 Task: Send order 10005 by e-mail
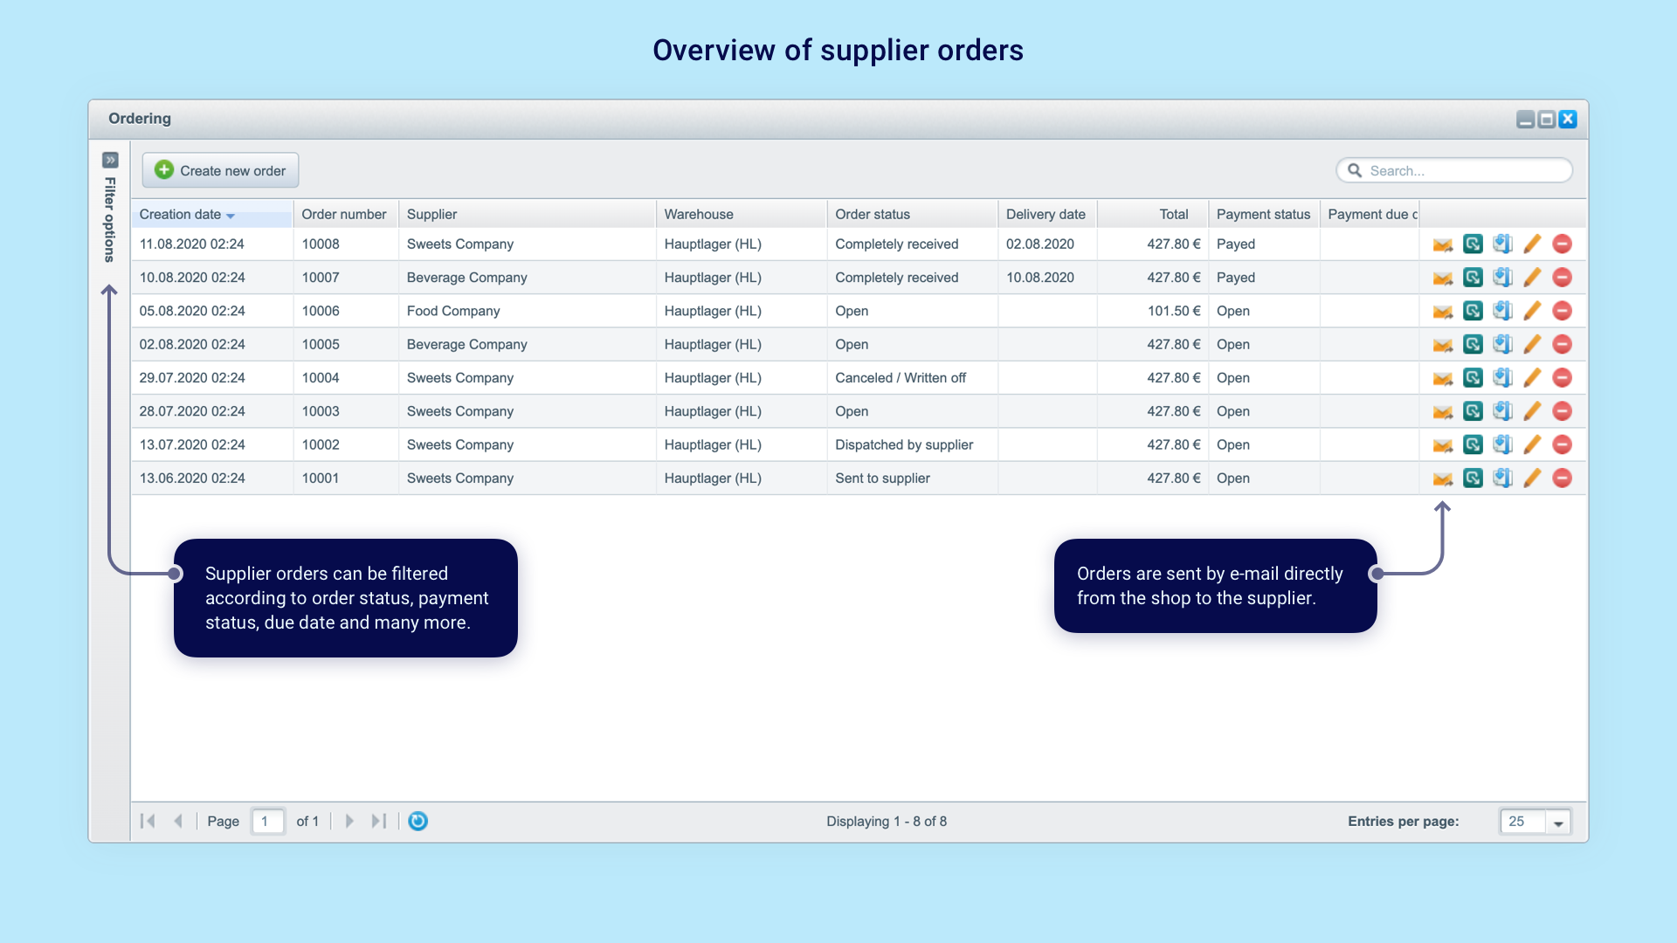1443,345
